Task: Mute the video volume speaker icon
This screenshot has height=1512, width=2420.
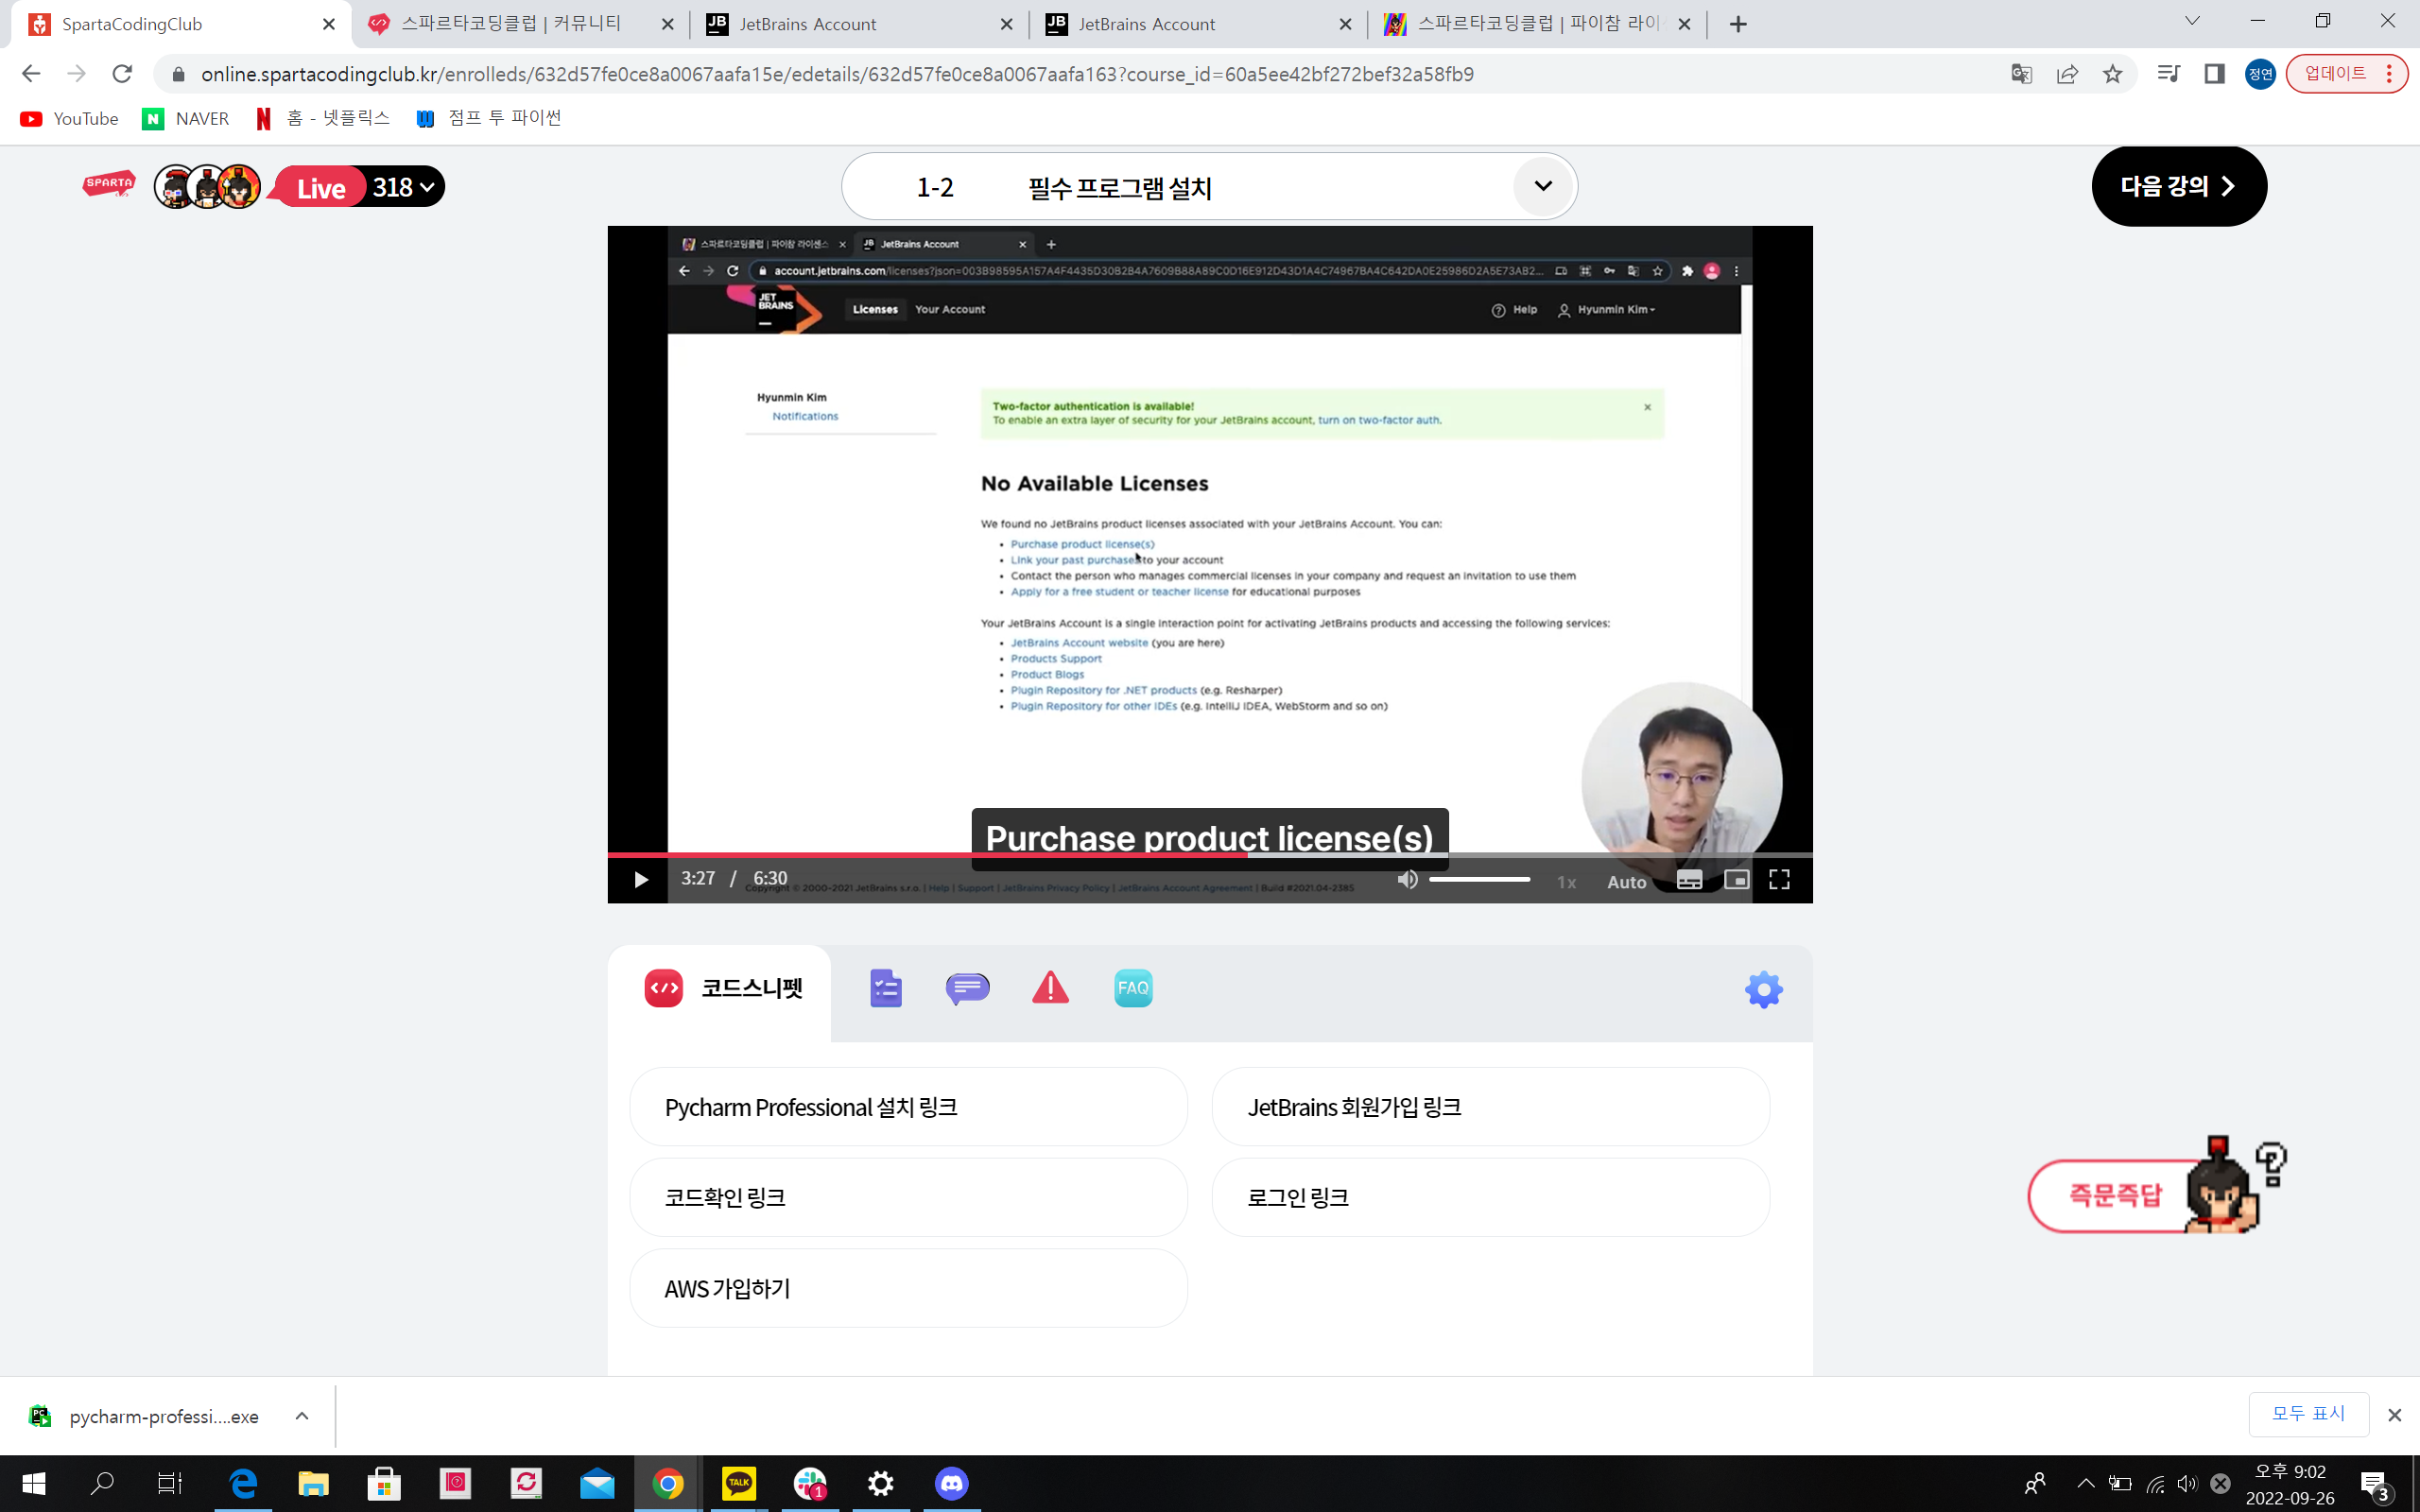Action: pos(1407,879)
